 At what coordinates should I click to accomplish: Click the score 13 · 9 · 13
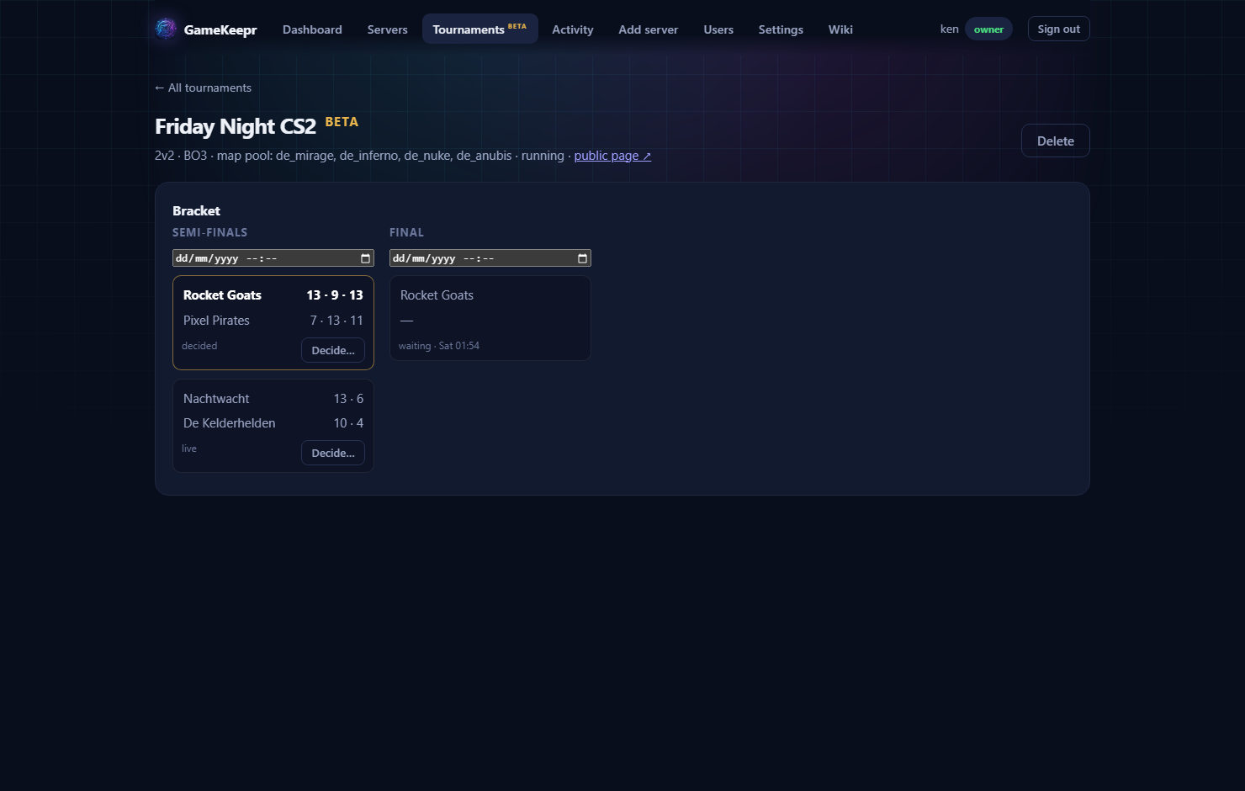click(x=335, y=295)
